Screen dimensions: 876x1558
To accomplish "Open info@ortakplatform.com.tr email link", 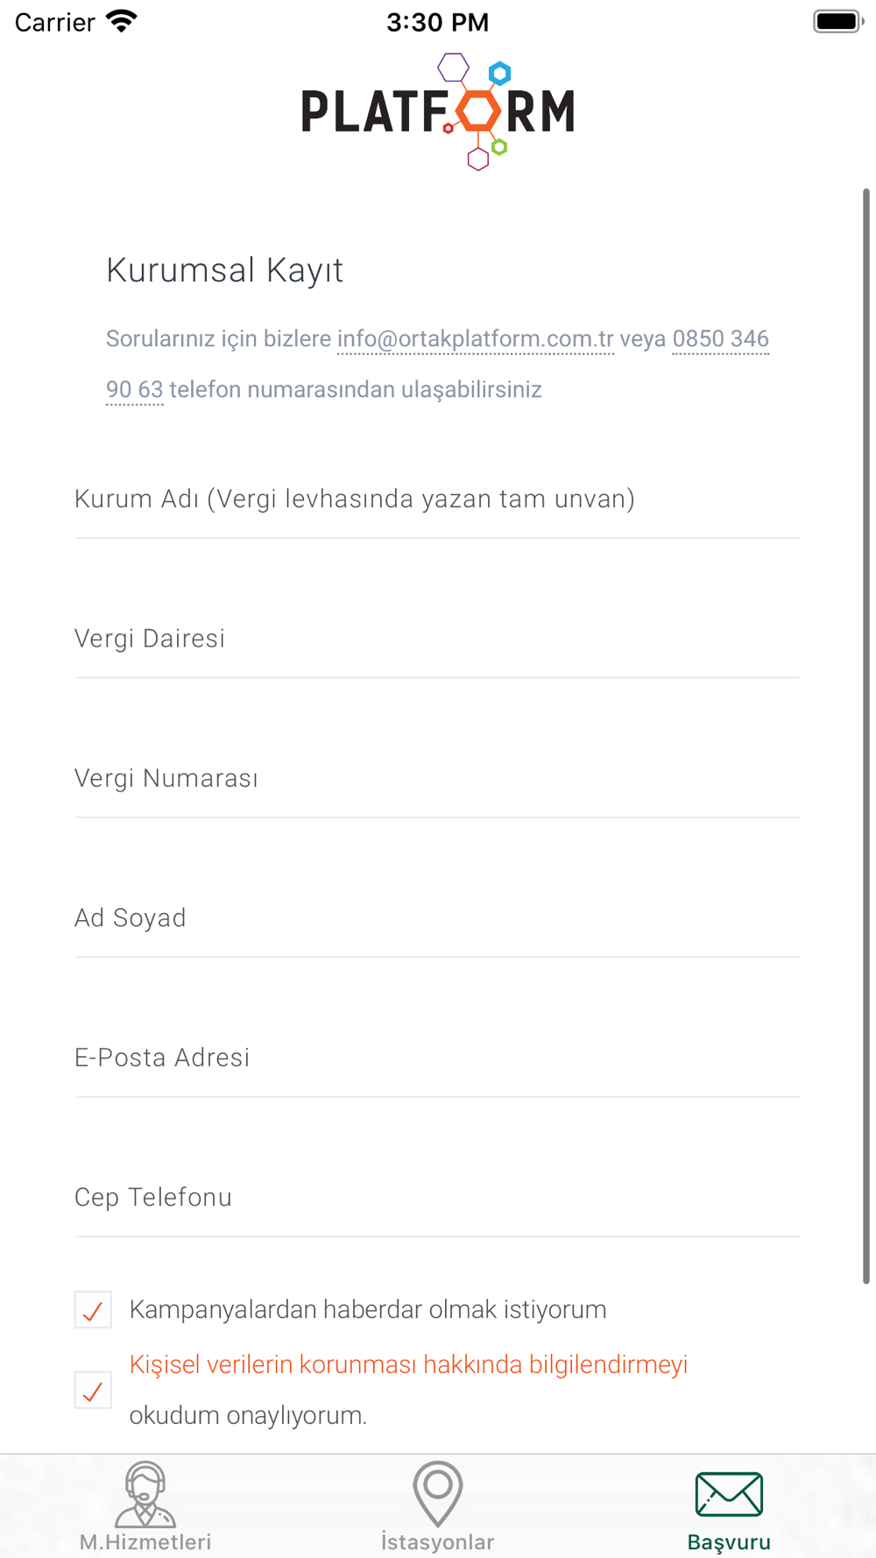I will click(476, 339).
